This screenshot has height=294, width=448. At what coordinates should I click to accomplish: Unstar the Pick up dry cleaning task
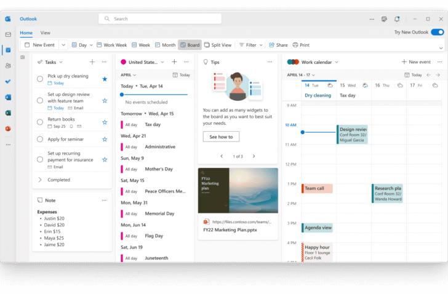105,79
